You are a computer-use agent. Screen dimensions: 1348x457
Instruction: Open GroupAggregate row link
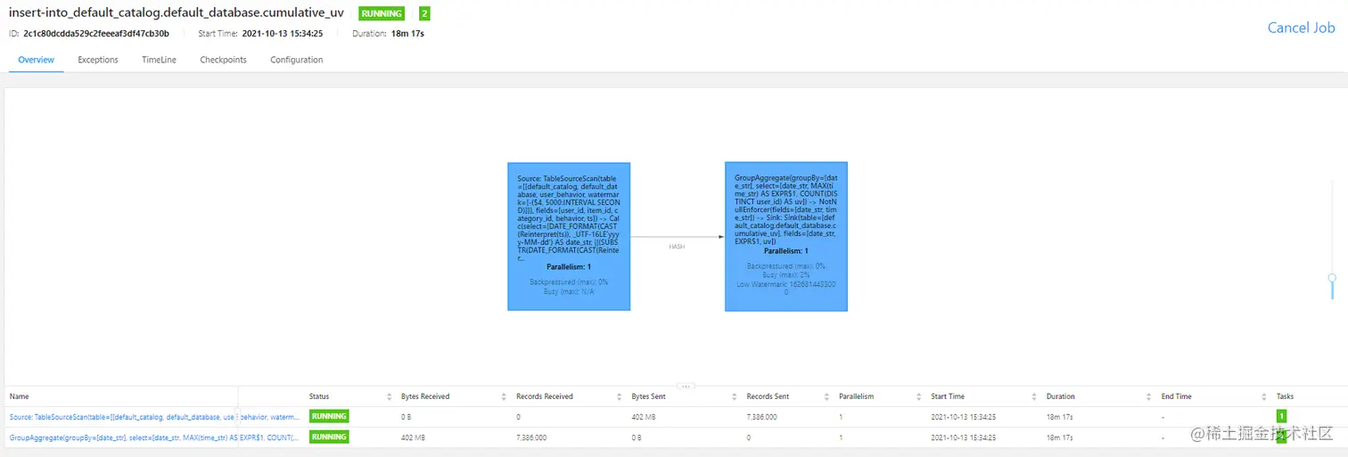pyautogui.click(x=154, y=437)
